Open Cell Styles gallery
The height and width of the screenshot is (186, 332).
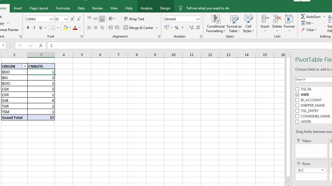pyautogui.click(x=248, y=24)
